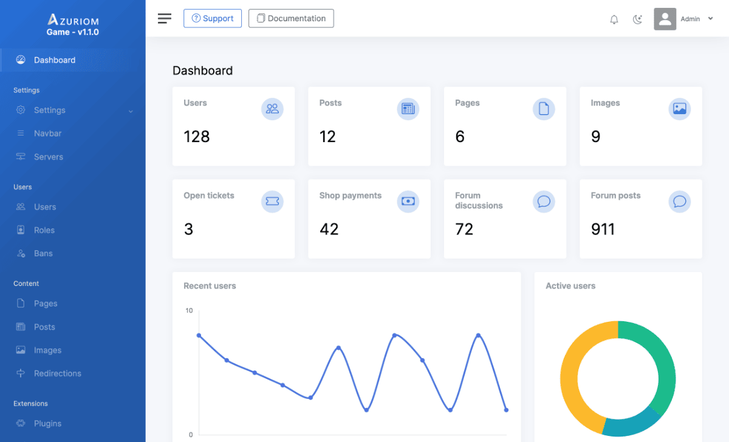The width and height of the screenshot is (729, 442).
Task: Click the first data point on the Recent users chart
Action: [199, 335]
